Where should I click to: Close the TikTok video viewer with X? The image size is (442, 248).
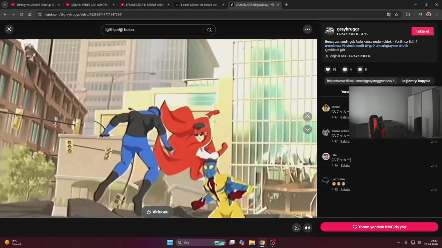click(9, 29)
